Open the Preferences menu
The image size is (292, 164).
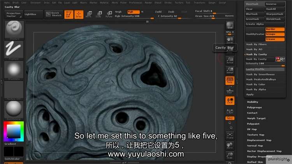pos(135,3)
